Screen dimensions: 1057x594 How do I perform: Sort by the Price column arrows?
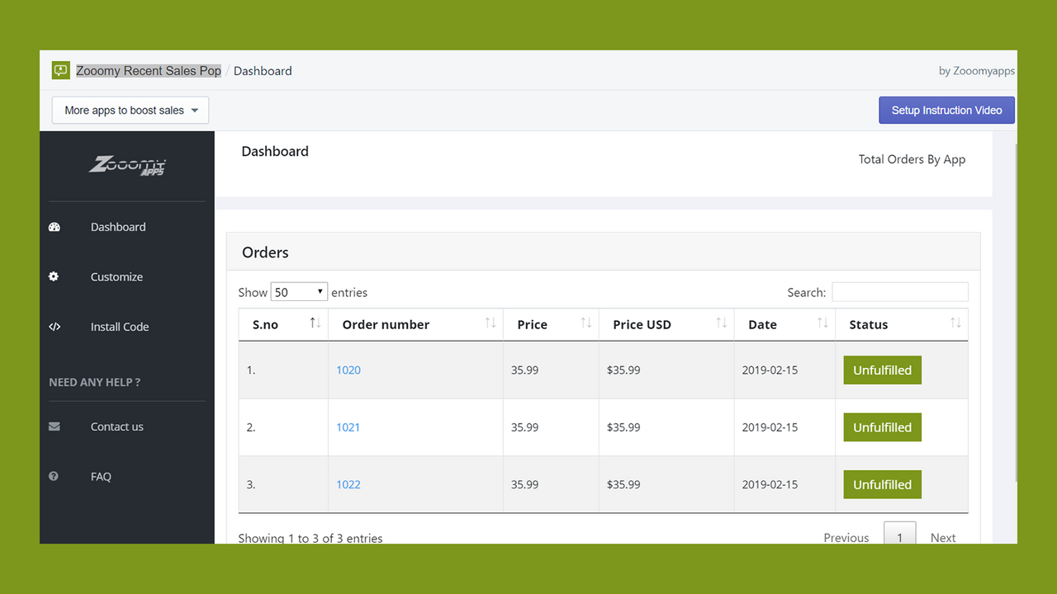pyautogui.click(x=586, y=323)
